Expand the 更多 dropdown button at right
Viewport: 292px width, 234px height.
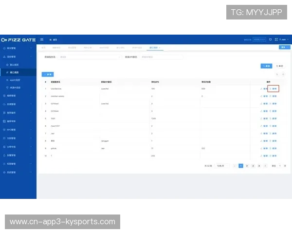point(282,47)
